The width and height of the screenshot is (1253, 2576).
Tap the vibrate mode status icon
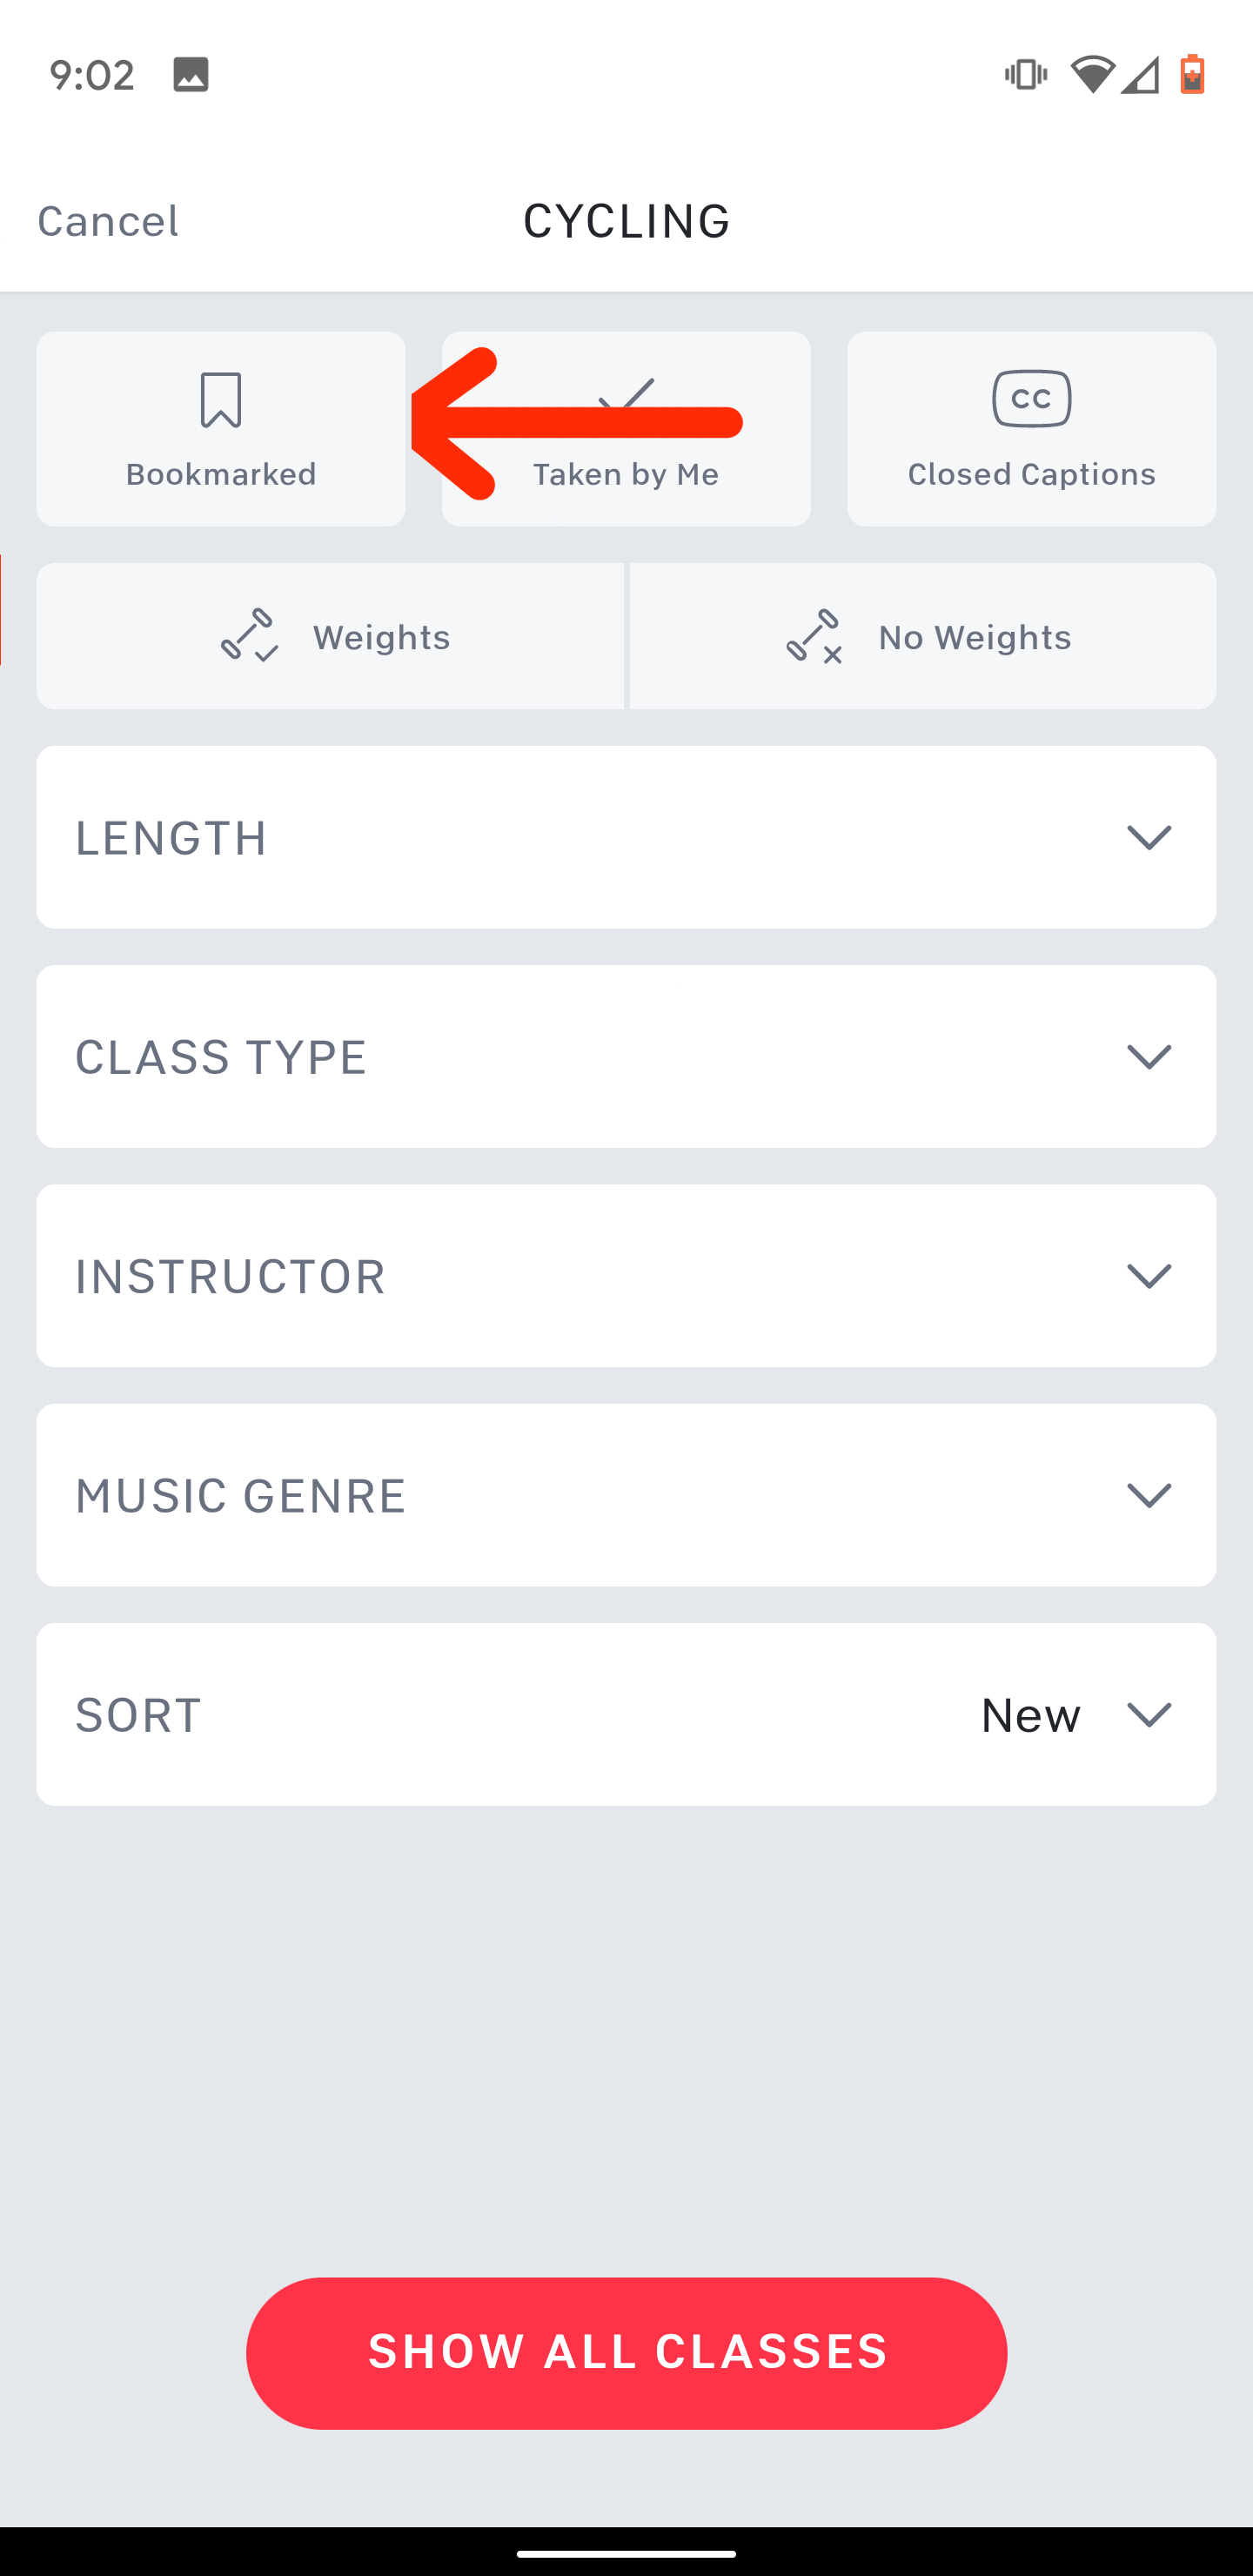[x=1025, y=75]
